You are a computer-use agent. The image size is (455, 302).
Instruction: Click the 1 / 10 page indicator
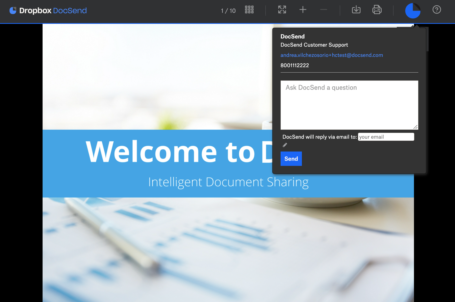click(x=228, y=11)
